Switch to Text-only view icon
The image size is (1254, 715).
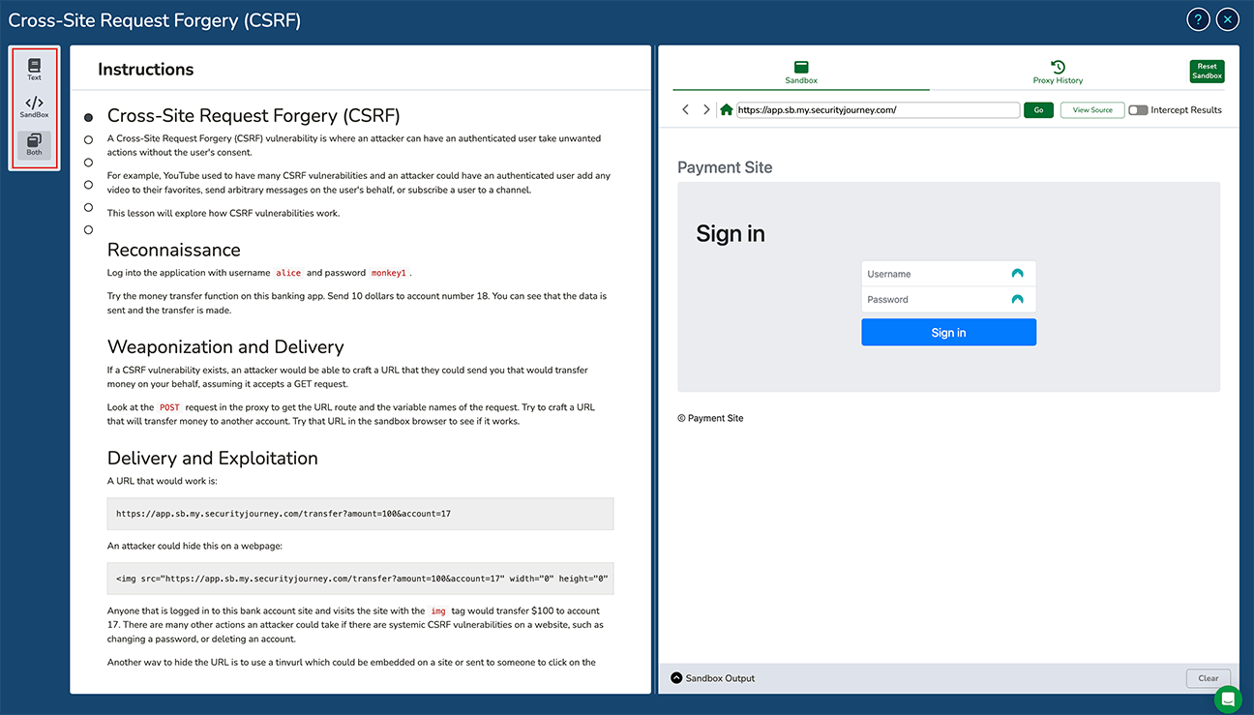tap(34, 69)
